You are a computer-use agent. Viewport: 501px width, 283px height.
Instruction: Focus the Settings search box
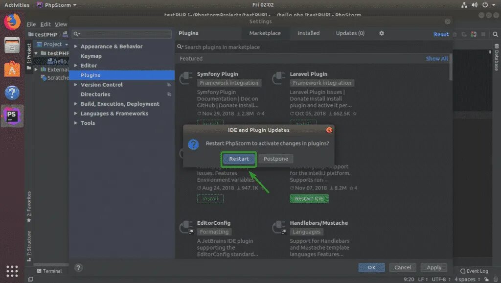pos(122,34)
